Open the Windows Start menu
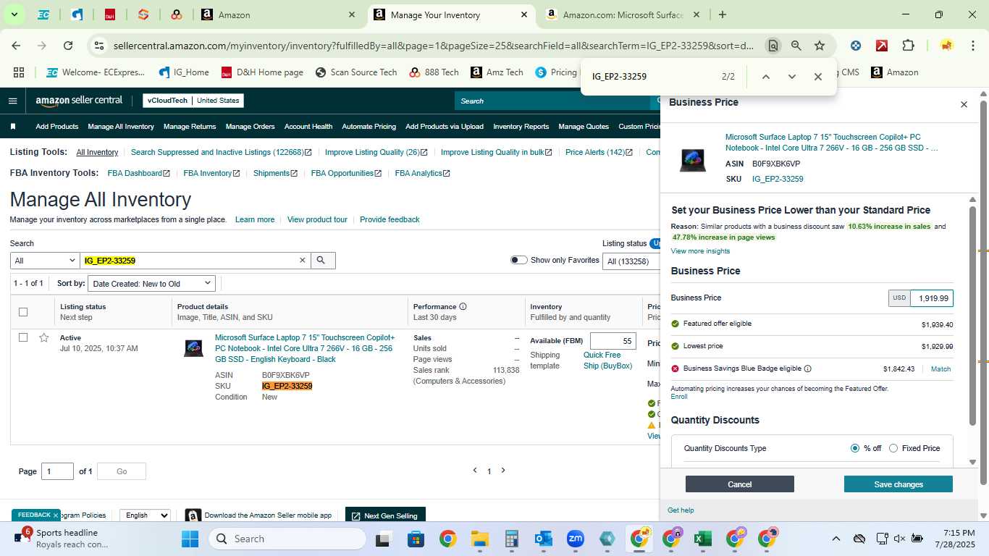Image resolution: width=989 pixels, height=556 pixels. click(x=190, y=539)
